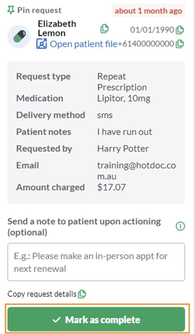
Task: Click the Lipitor, 10mg medication value
Action: tap(124, 98)
